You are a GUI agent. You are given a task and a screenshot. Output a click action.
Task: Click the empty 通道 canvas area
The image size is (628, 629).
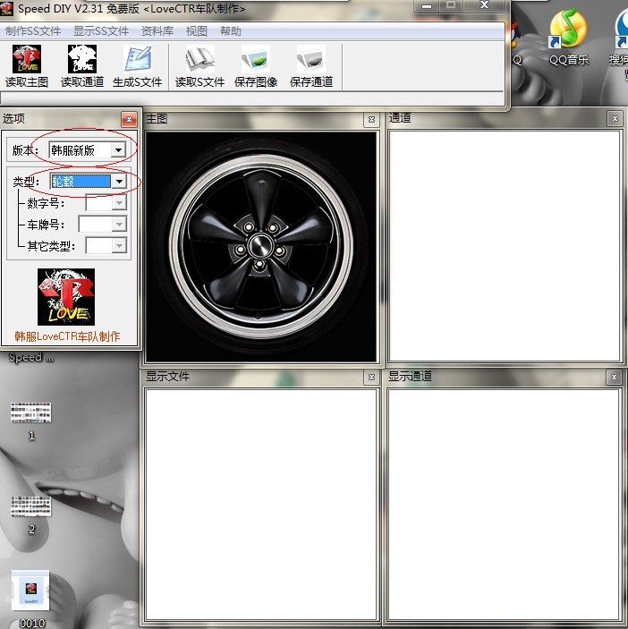tap(505, 246)
